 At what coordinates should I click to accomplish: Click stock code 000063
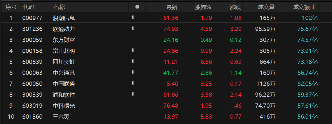(x=32, y=73)
